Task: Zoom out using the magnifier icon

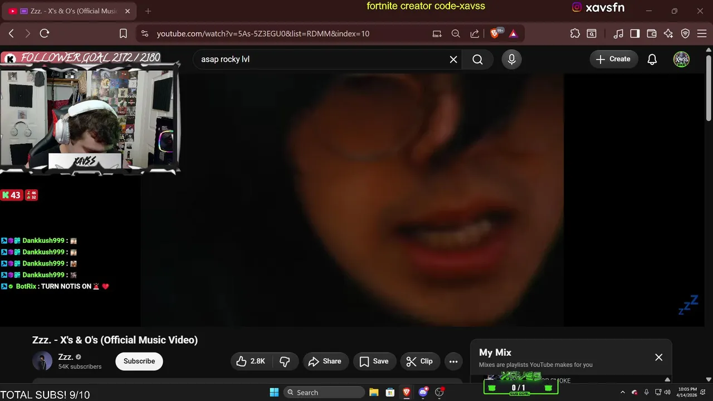Action: coord(456,33)
